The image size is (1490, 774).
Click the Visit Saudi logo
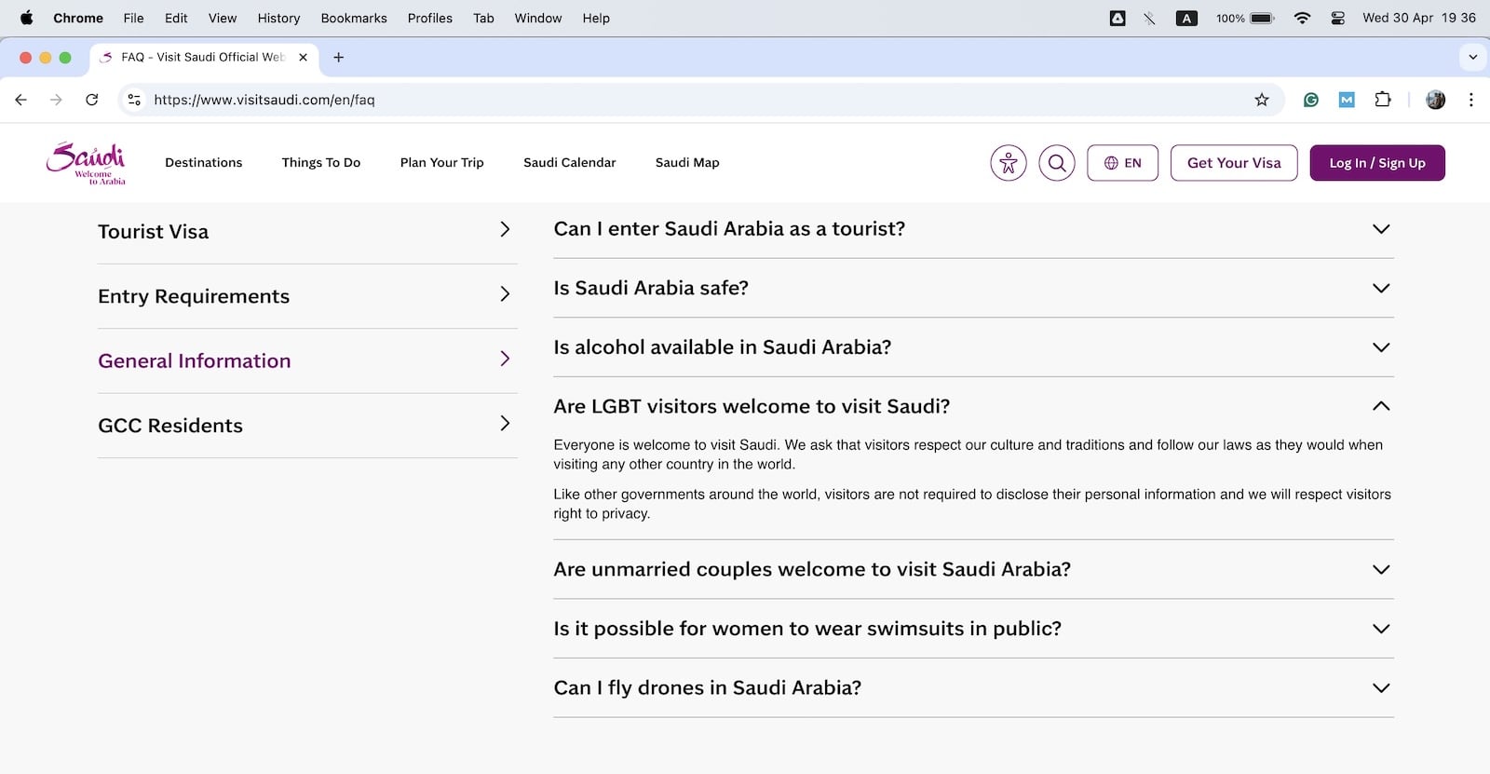click(x=86, y=163)
